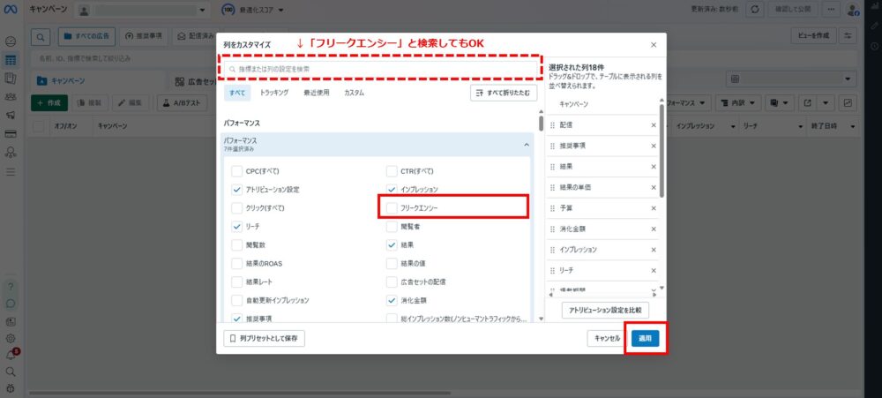
Task: Switch to the トラッキング tab
Action: point(274,93)
